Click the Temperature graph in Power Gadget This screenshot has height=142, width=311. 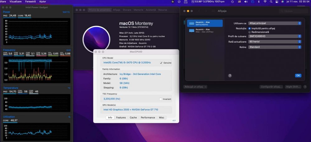coord(37,103)
